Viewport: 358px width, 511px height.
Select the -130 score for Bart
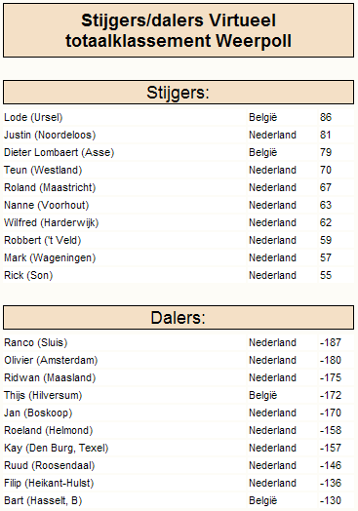coord(331,501)
